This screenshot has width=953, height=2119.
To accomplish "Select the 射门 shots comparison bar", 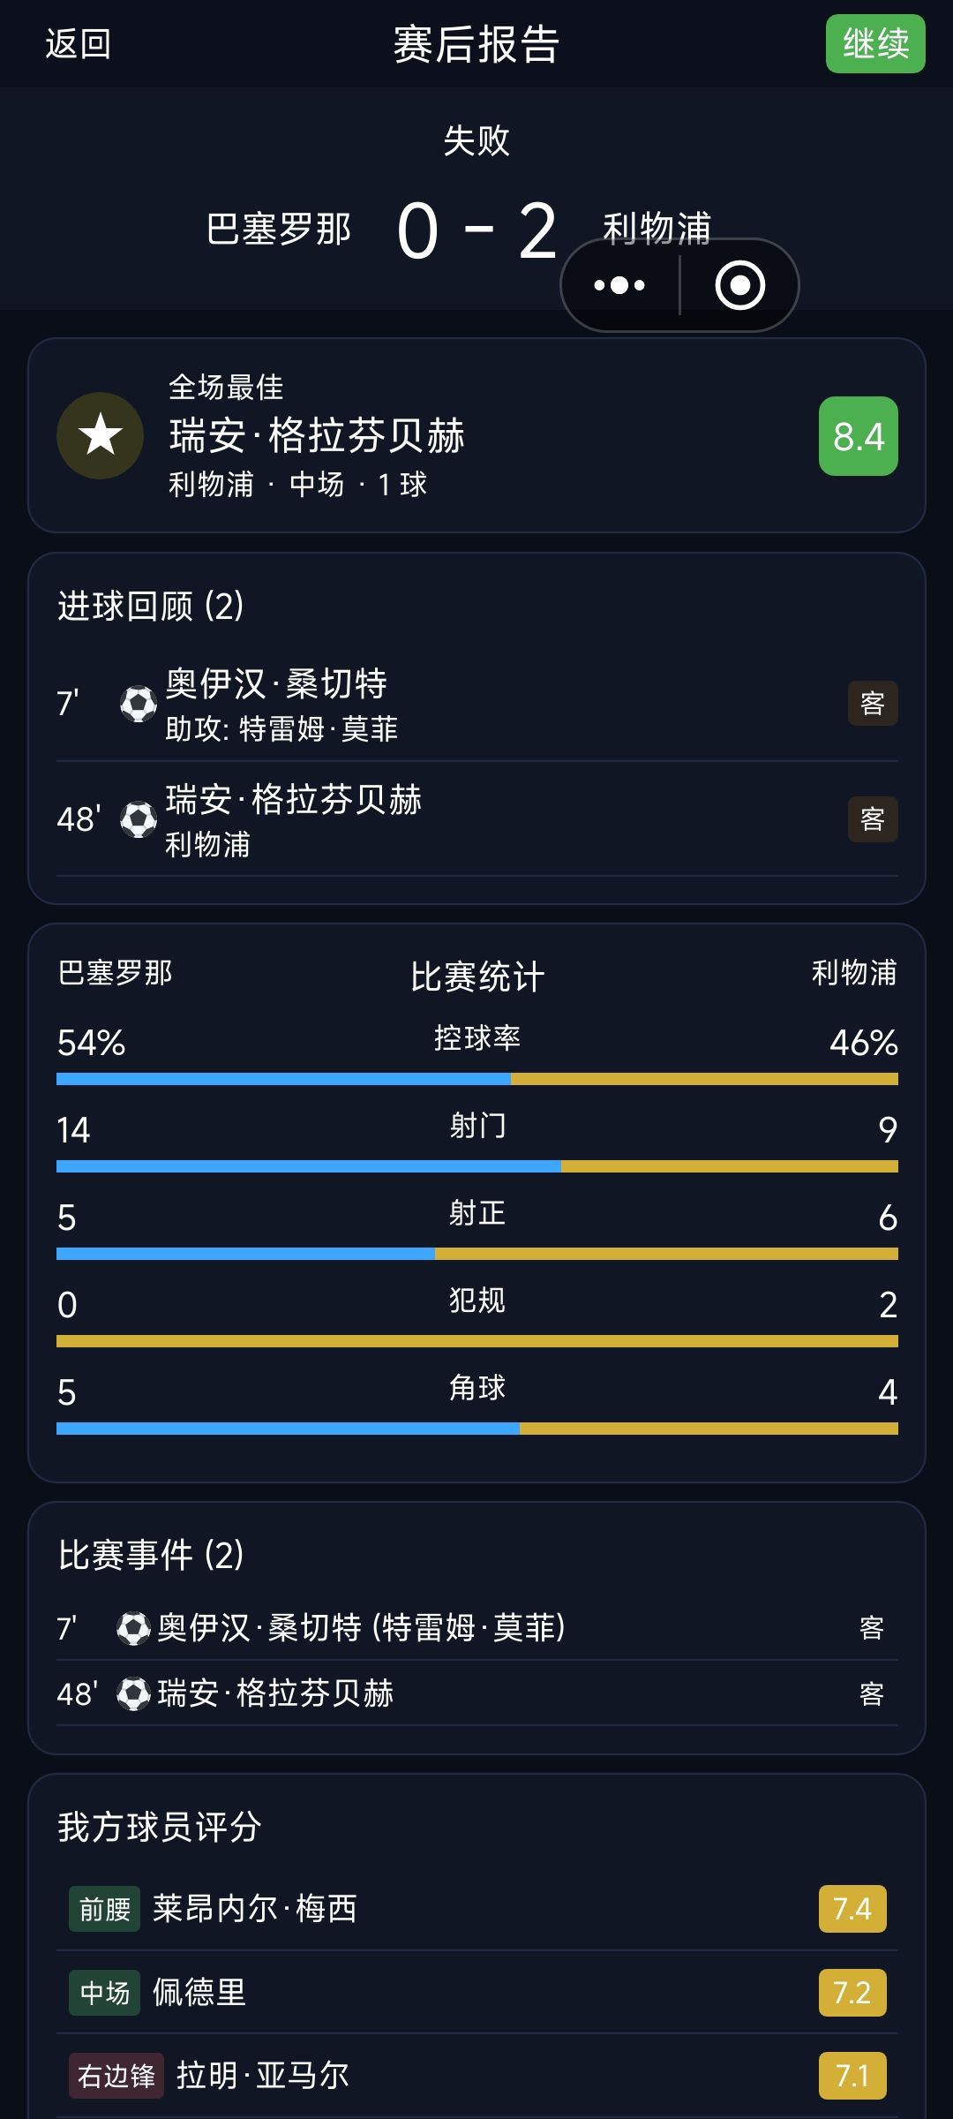I will 477,1166.
